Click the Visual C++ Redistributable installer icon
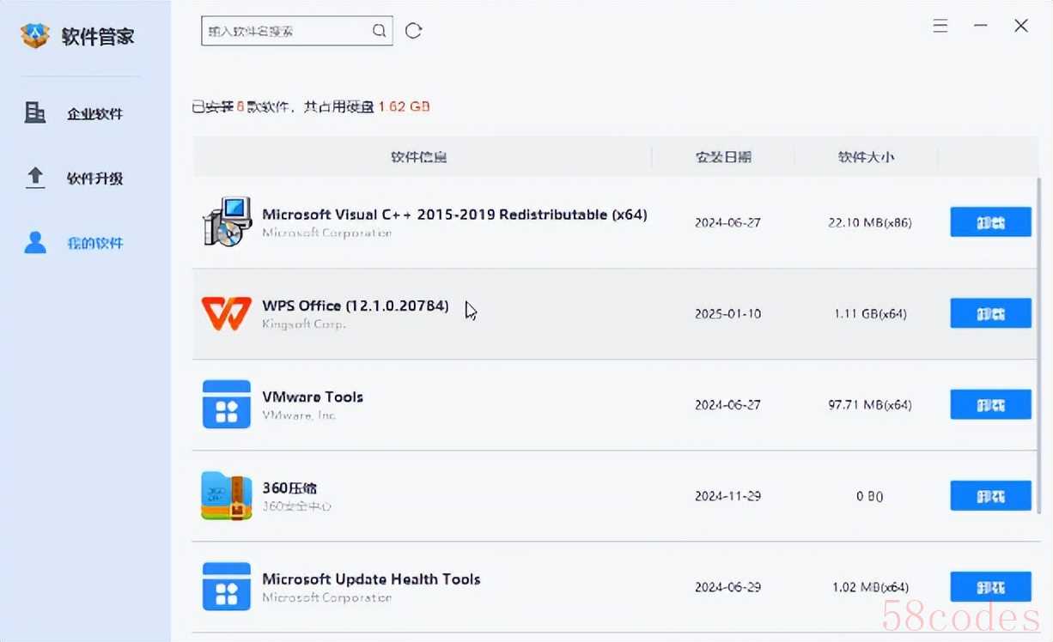The width and height of the screenshot is (1053, 642). coord(227,221)
